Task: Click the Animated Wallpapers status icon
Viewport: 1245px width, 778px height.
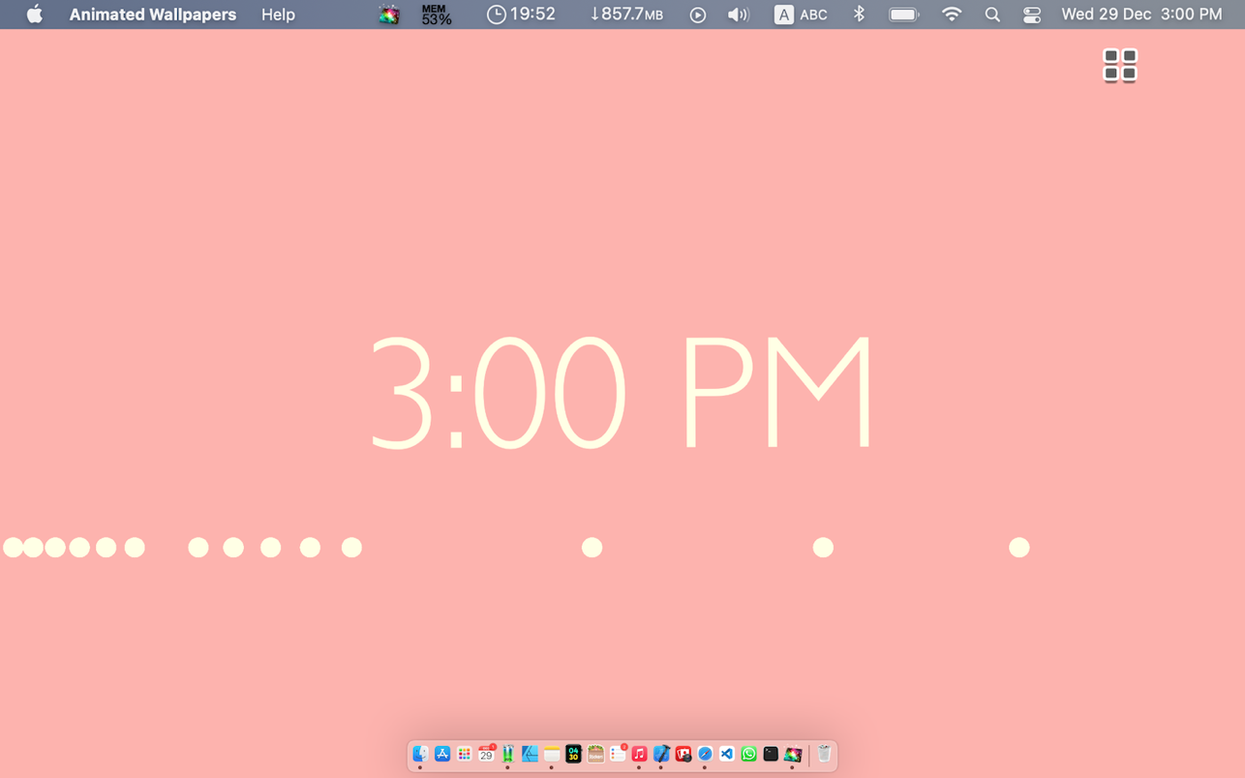Action: (389, 15)
